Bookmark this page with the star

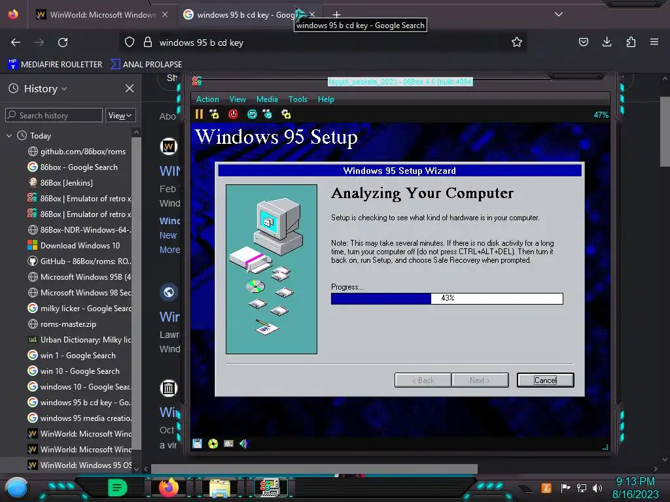[x=517, y=42]
